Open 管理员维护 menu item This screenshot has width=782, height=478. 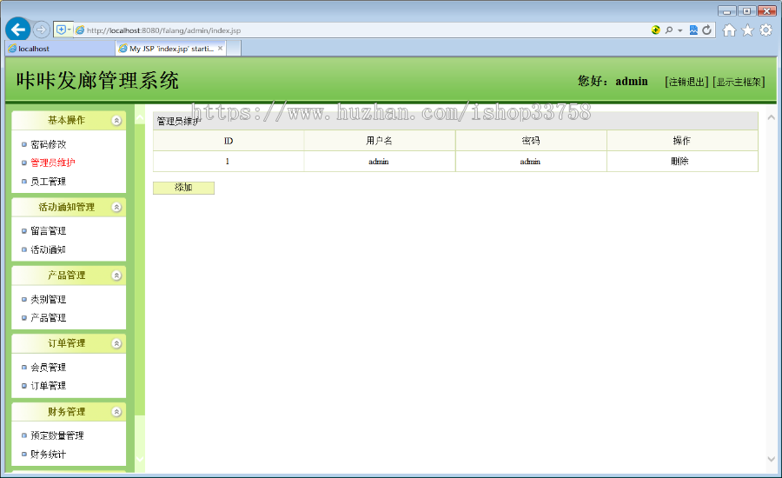pos(53,163)
